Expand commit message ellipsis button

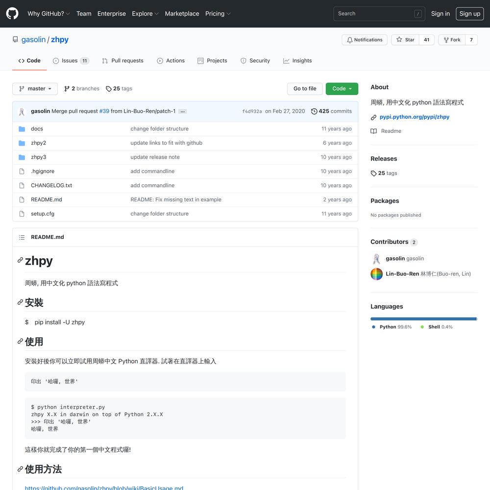[183, 112]
